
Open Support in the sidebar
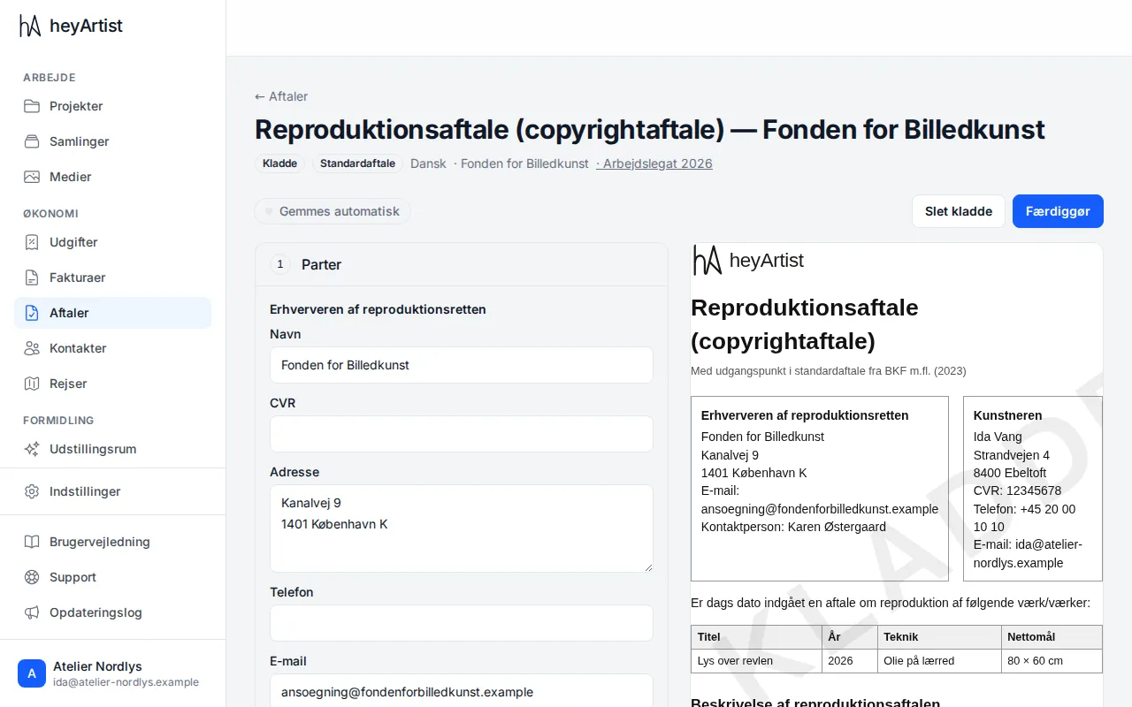coord(112,577)
